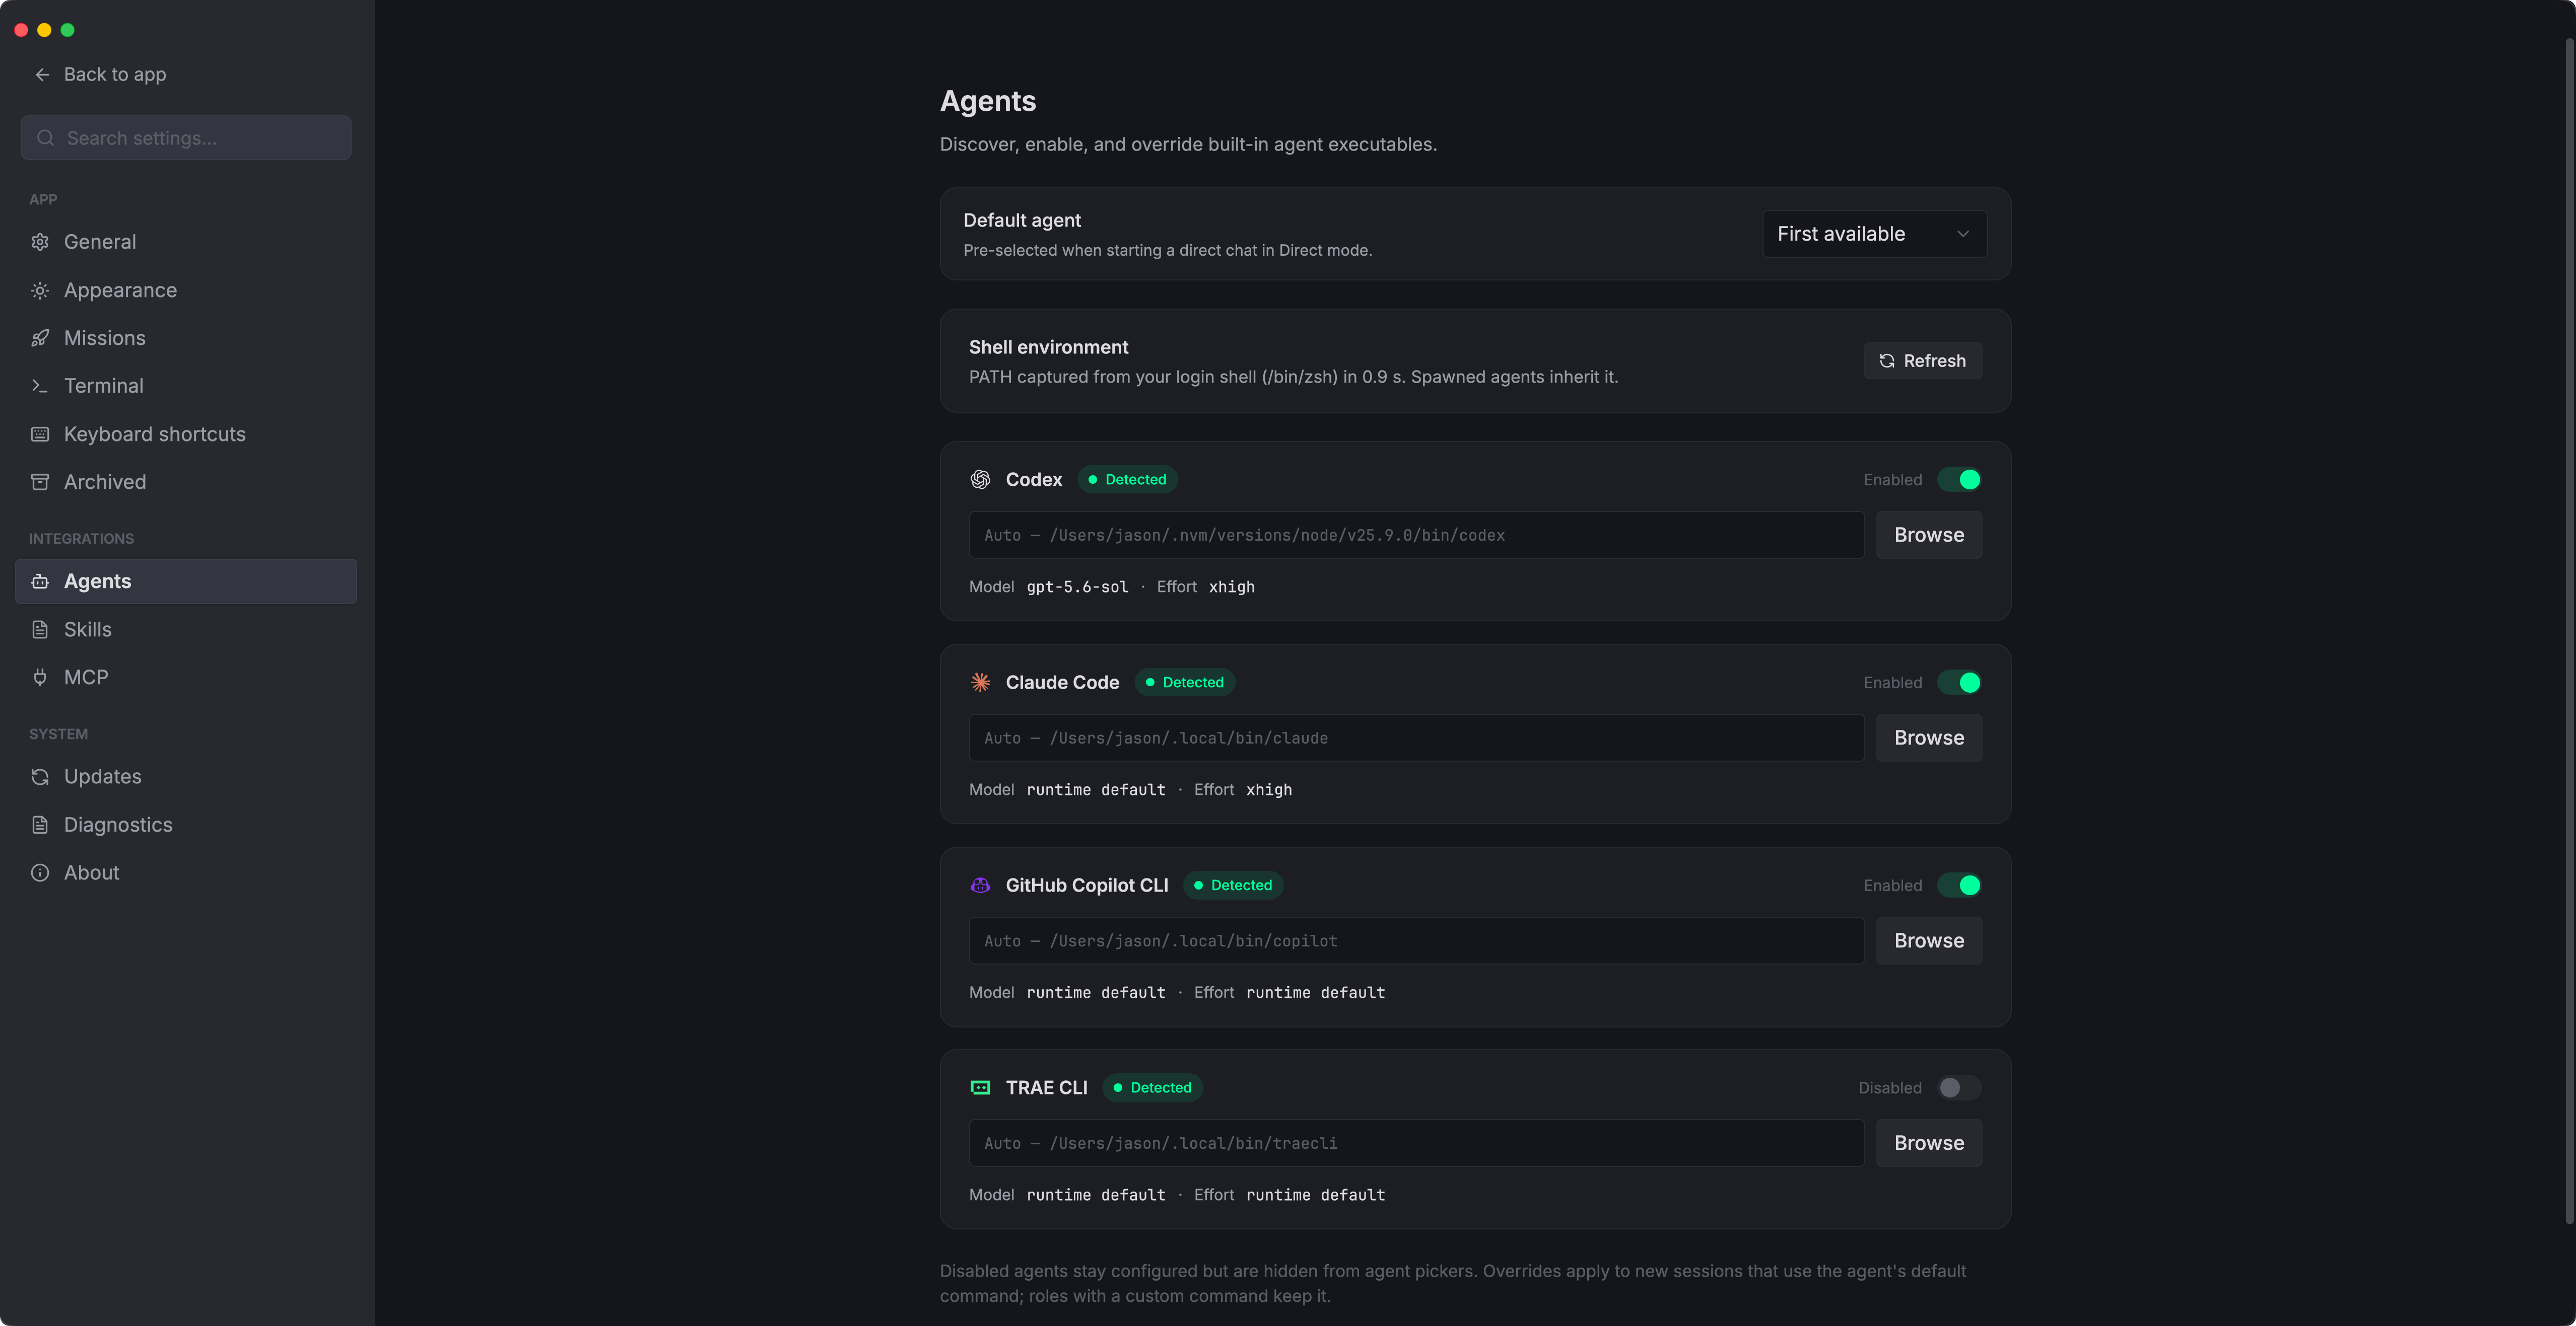Click the back arrow icon
Image resolution: width=2576 pixels, height=1326 pixels.
click(42, 75)
